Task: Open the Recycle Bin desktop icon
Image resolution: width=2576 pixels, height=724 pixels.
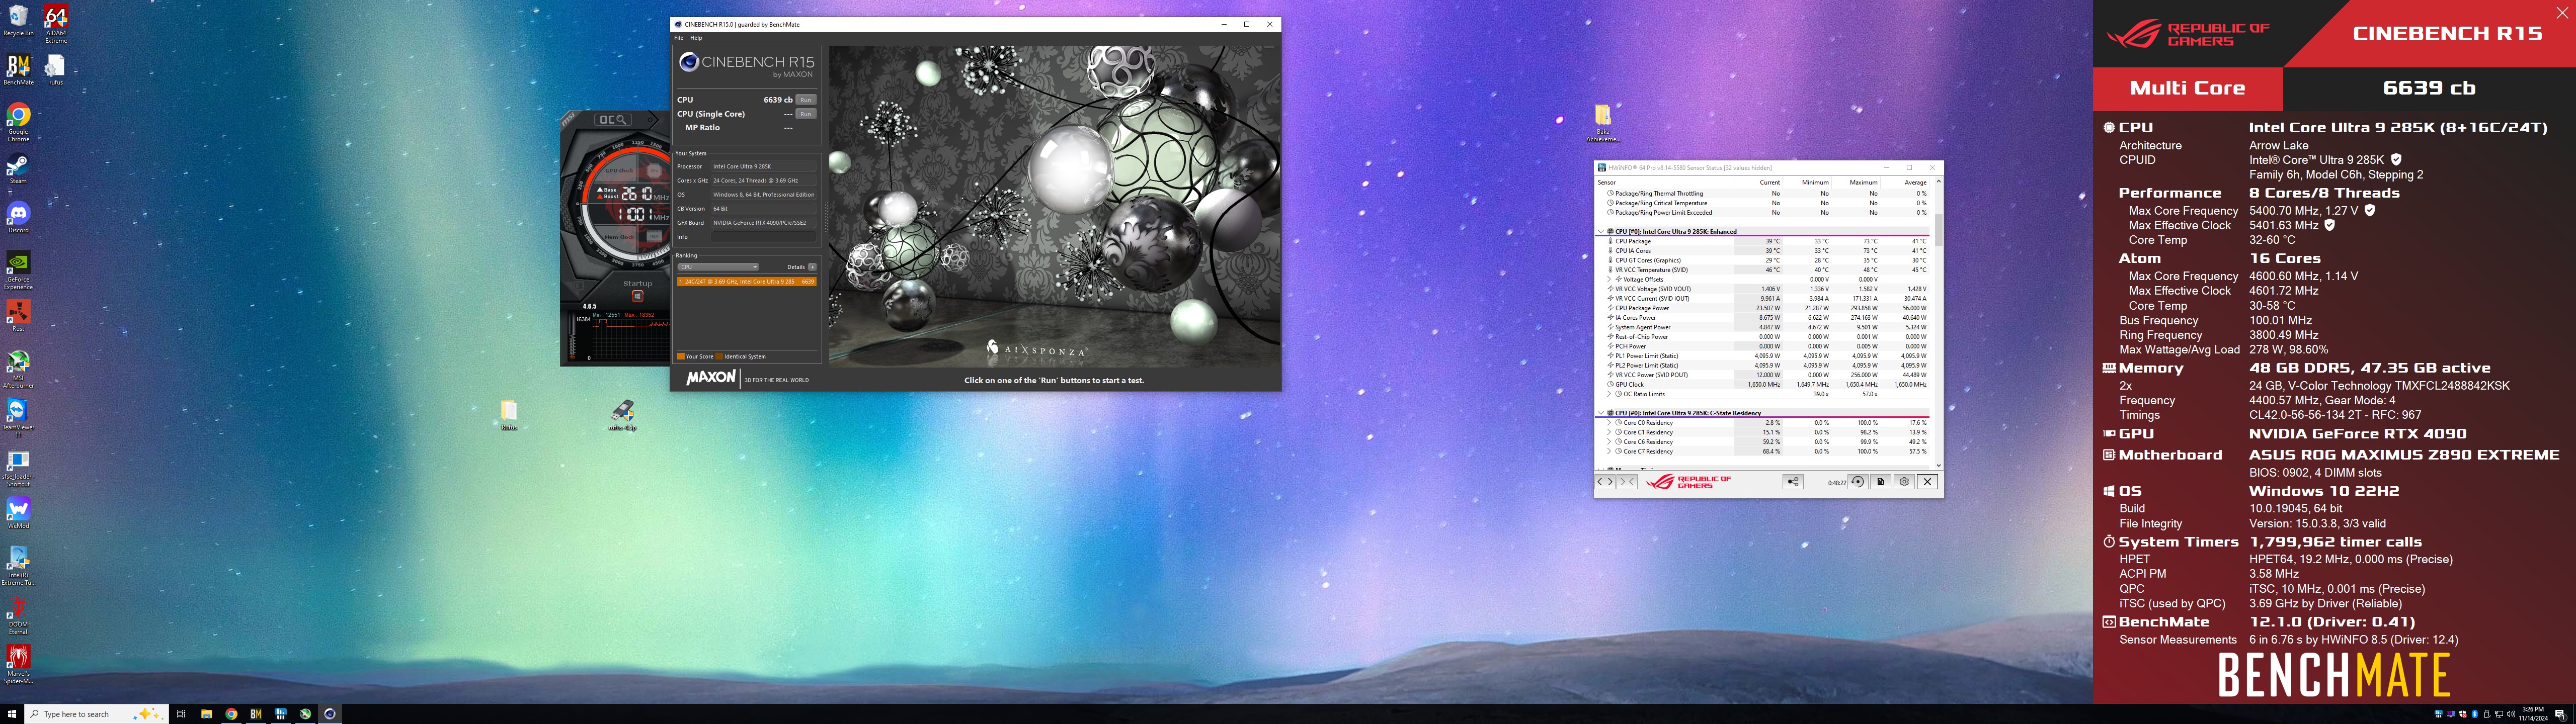Action: [x=18, y=20]
